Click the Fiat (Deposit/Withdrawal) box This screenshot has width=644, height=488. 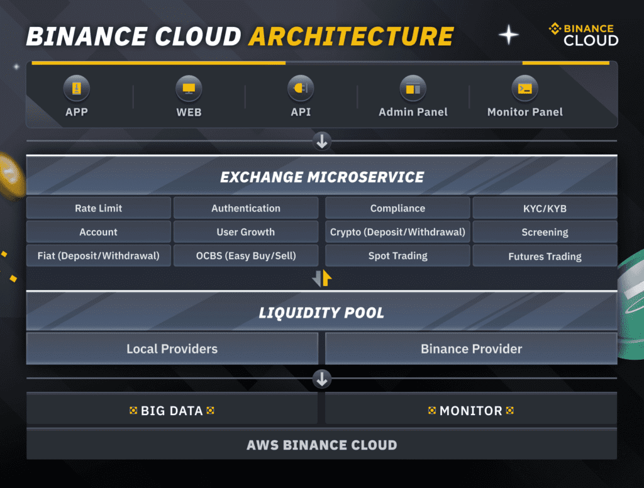(99, 255)
